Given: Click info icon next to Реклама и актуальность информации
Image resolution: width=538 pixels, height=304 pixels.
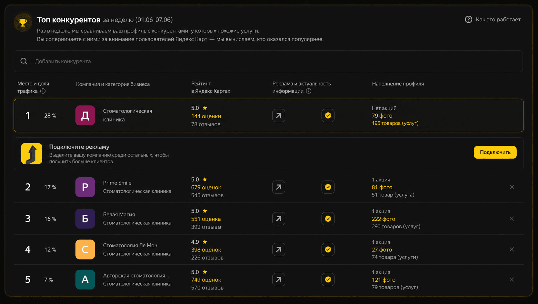Looking at the screenshot, I should click(x=309, y=91).
